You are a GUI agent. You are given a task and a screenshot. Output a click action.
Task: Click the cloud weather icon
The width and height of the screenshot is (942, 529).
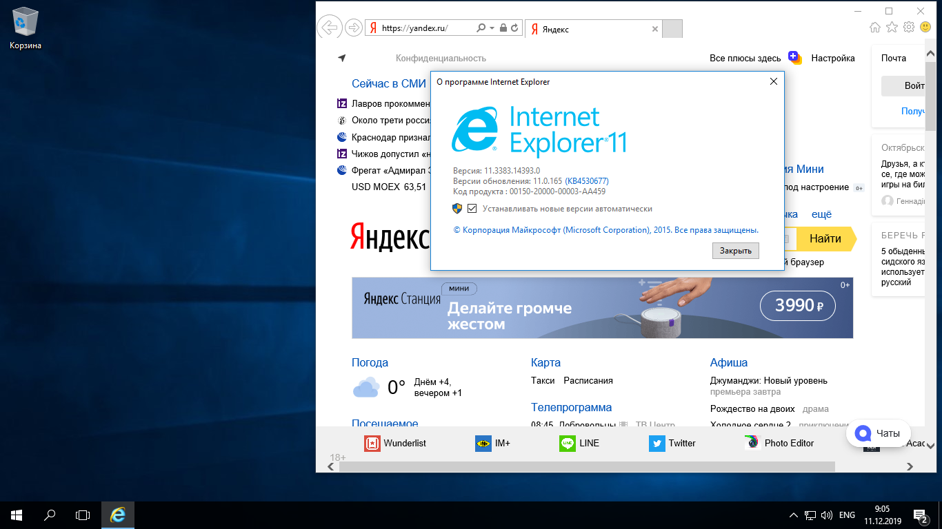(x=366, y=387)
